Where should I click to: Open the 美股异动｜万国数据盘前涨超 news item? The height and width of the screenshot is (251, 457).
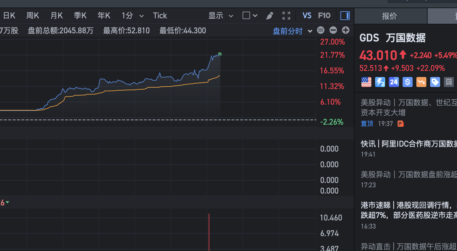tap(409, 174)
